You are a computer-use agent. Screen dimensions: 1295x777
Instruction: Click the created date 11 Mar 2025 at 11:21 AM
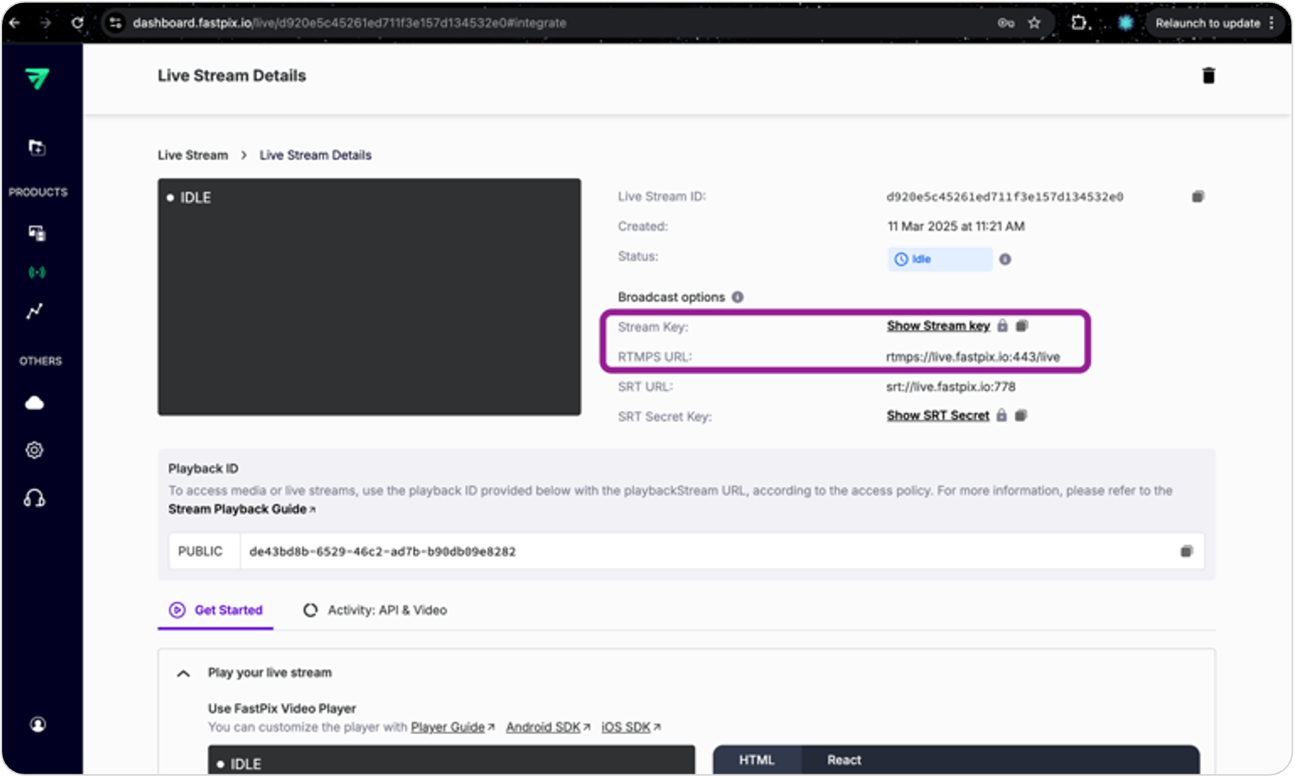956,226
